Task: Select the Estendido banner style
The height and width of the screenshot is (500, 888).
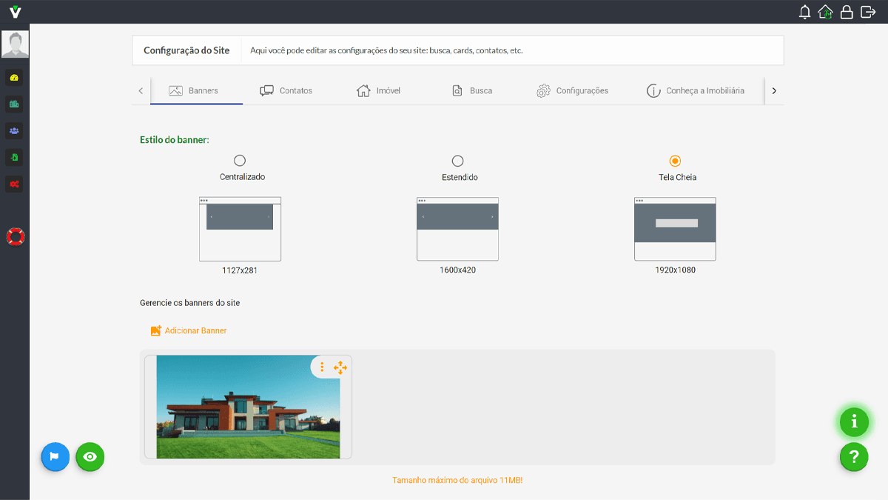Action: (x=457, y=159)
